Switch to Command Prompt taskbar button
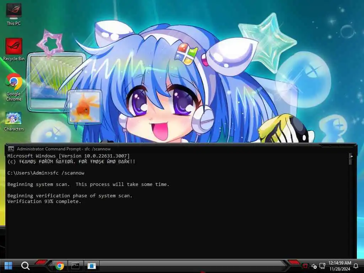This screenshot has width=364, height=273. click(75, 266)
